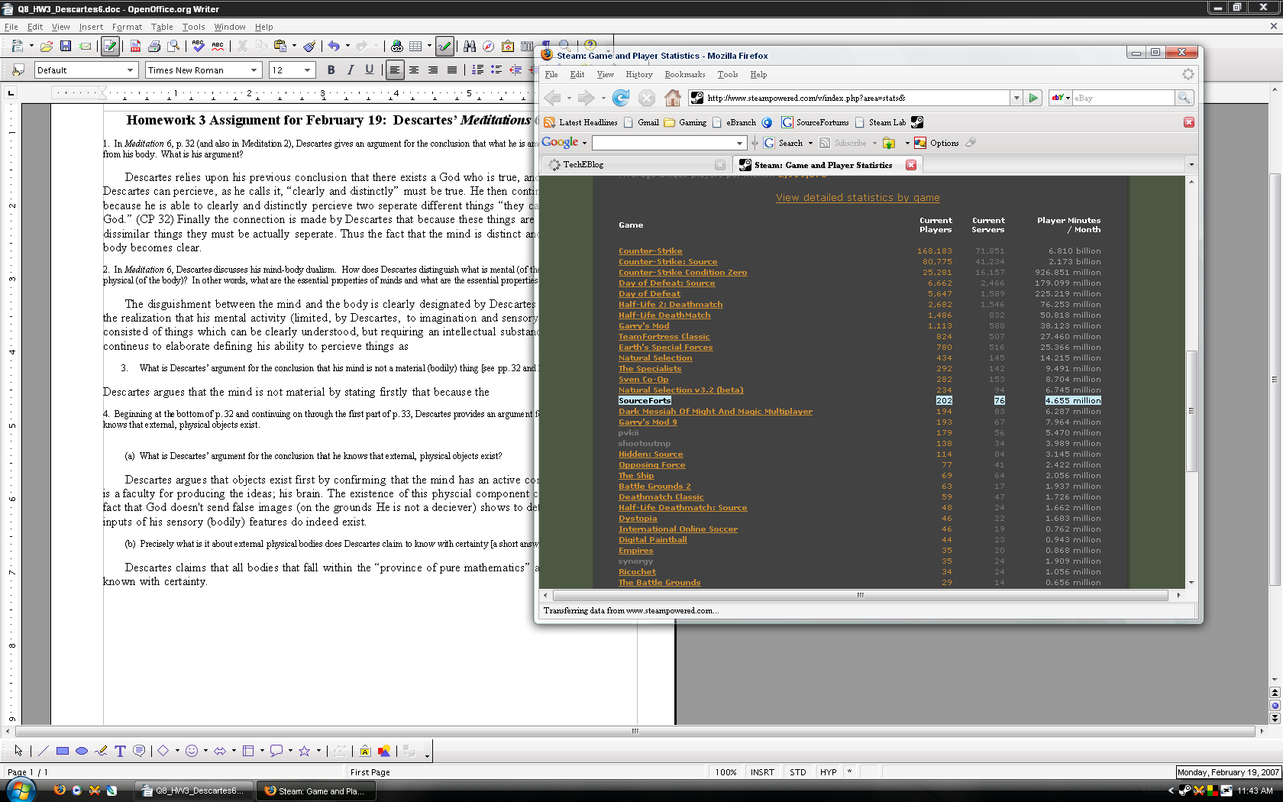Toggle underline formatting
The width and height of the screenshot is (1283, 802).
(x=370, y=70)
